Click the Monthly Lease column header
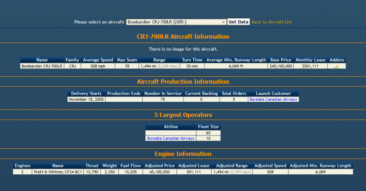 pyautogui.click(x=311, y=60)
